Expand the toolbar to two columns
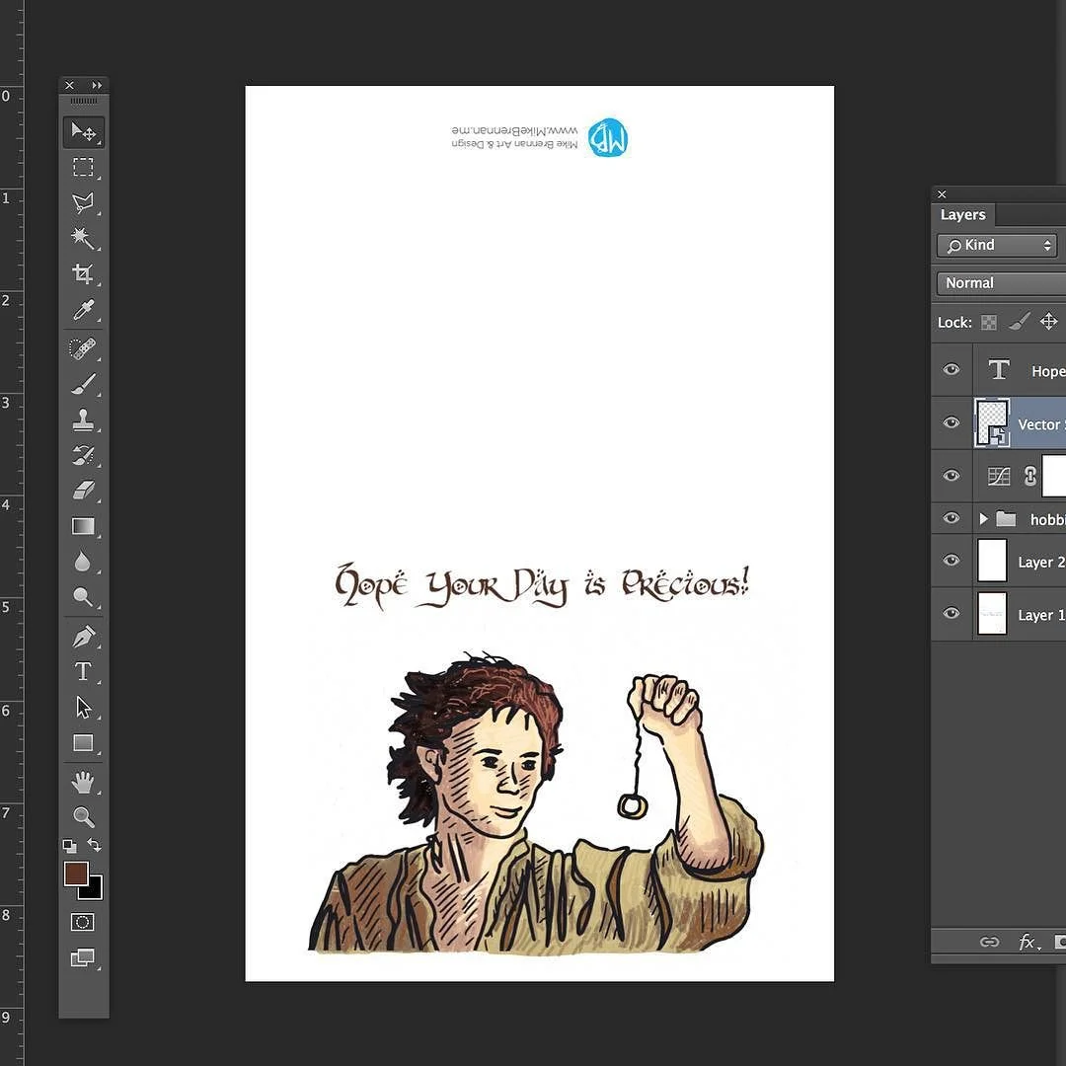 (97, 86)
